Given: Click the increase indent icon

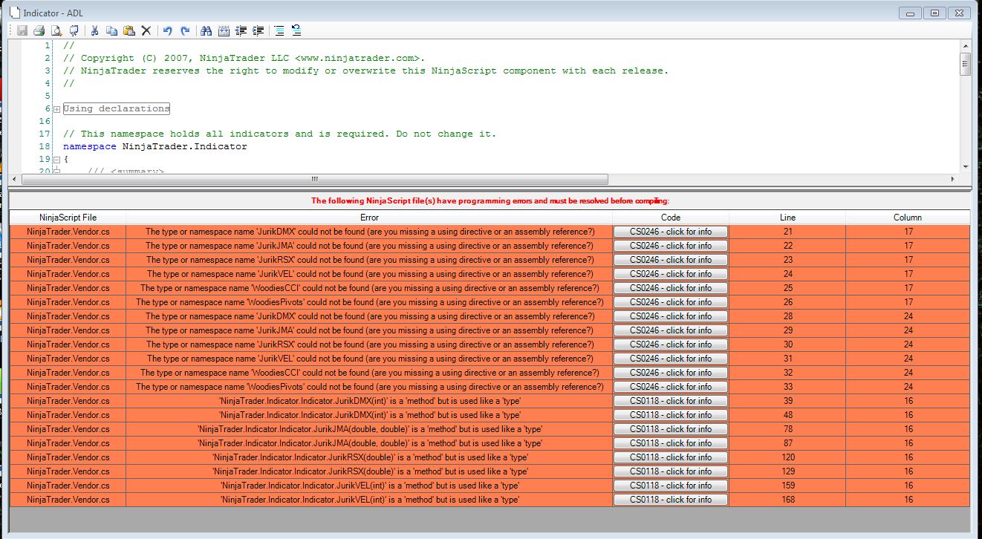Looking at the screenshot, I should [x=258, y=30].
